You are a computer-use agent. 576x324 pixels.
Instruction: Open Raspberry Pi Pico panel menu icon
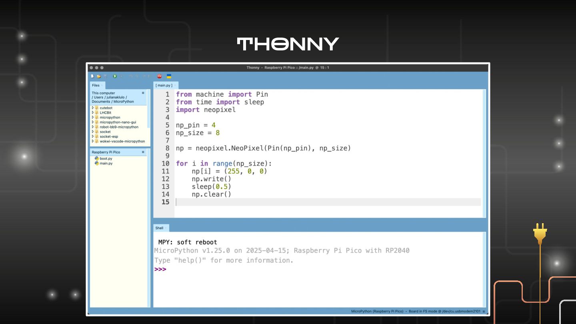(x=143, y=152)
